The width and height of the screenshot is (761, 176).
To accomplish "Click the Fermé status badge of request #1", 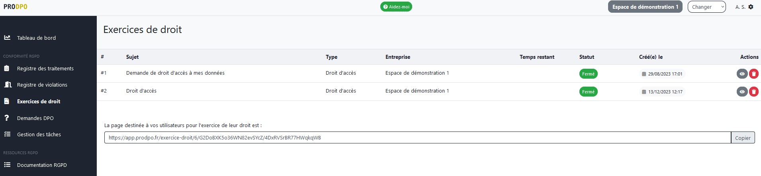I will [x=588, y=74].
